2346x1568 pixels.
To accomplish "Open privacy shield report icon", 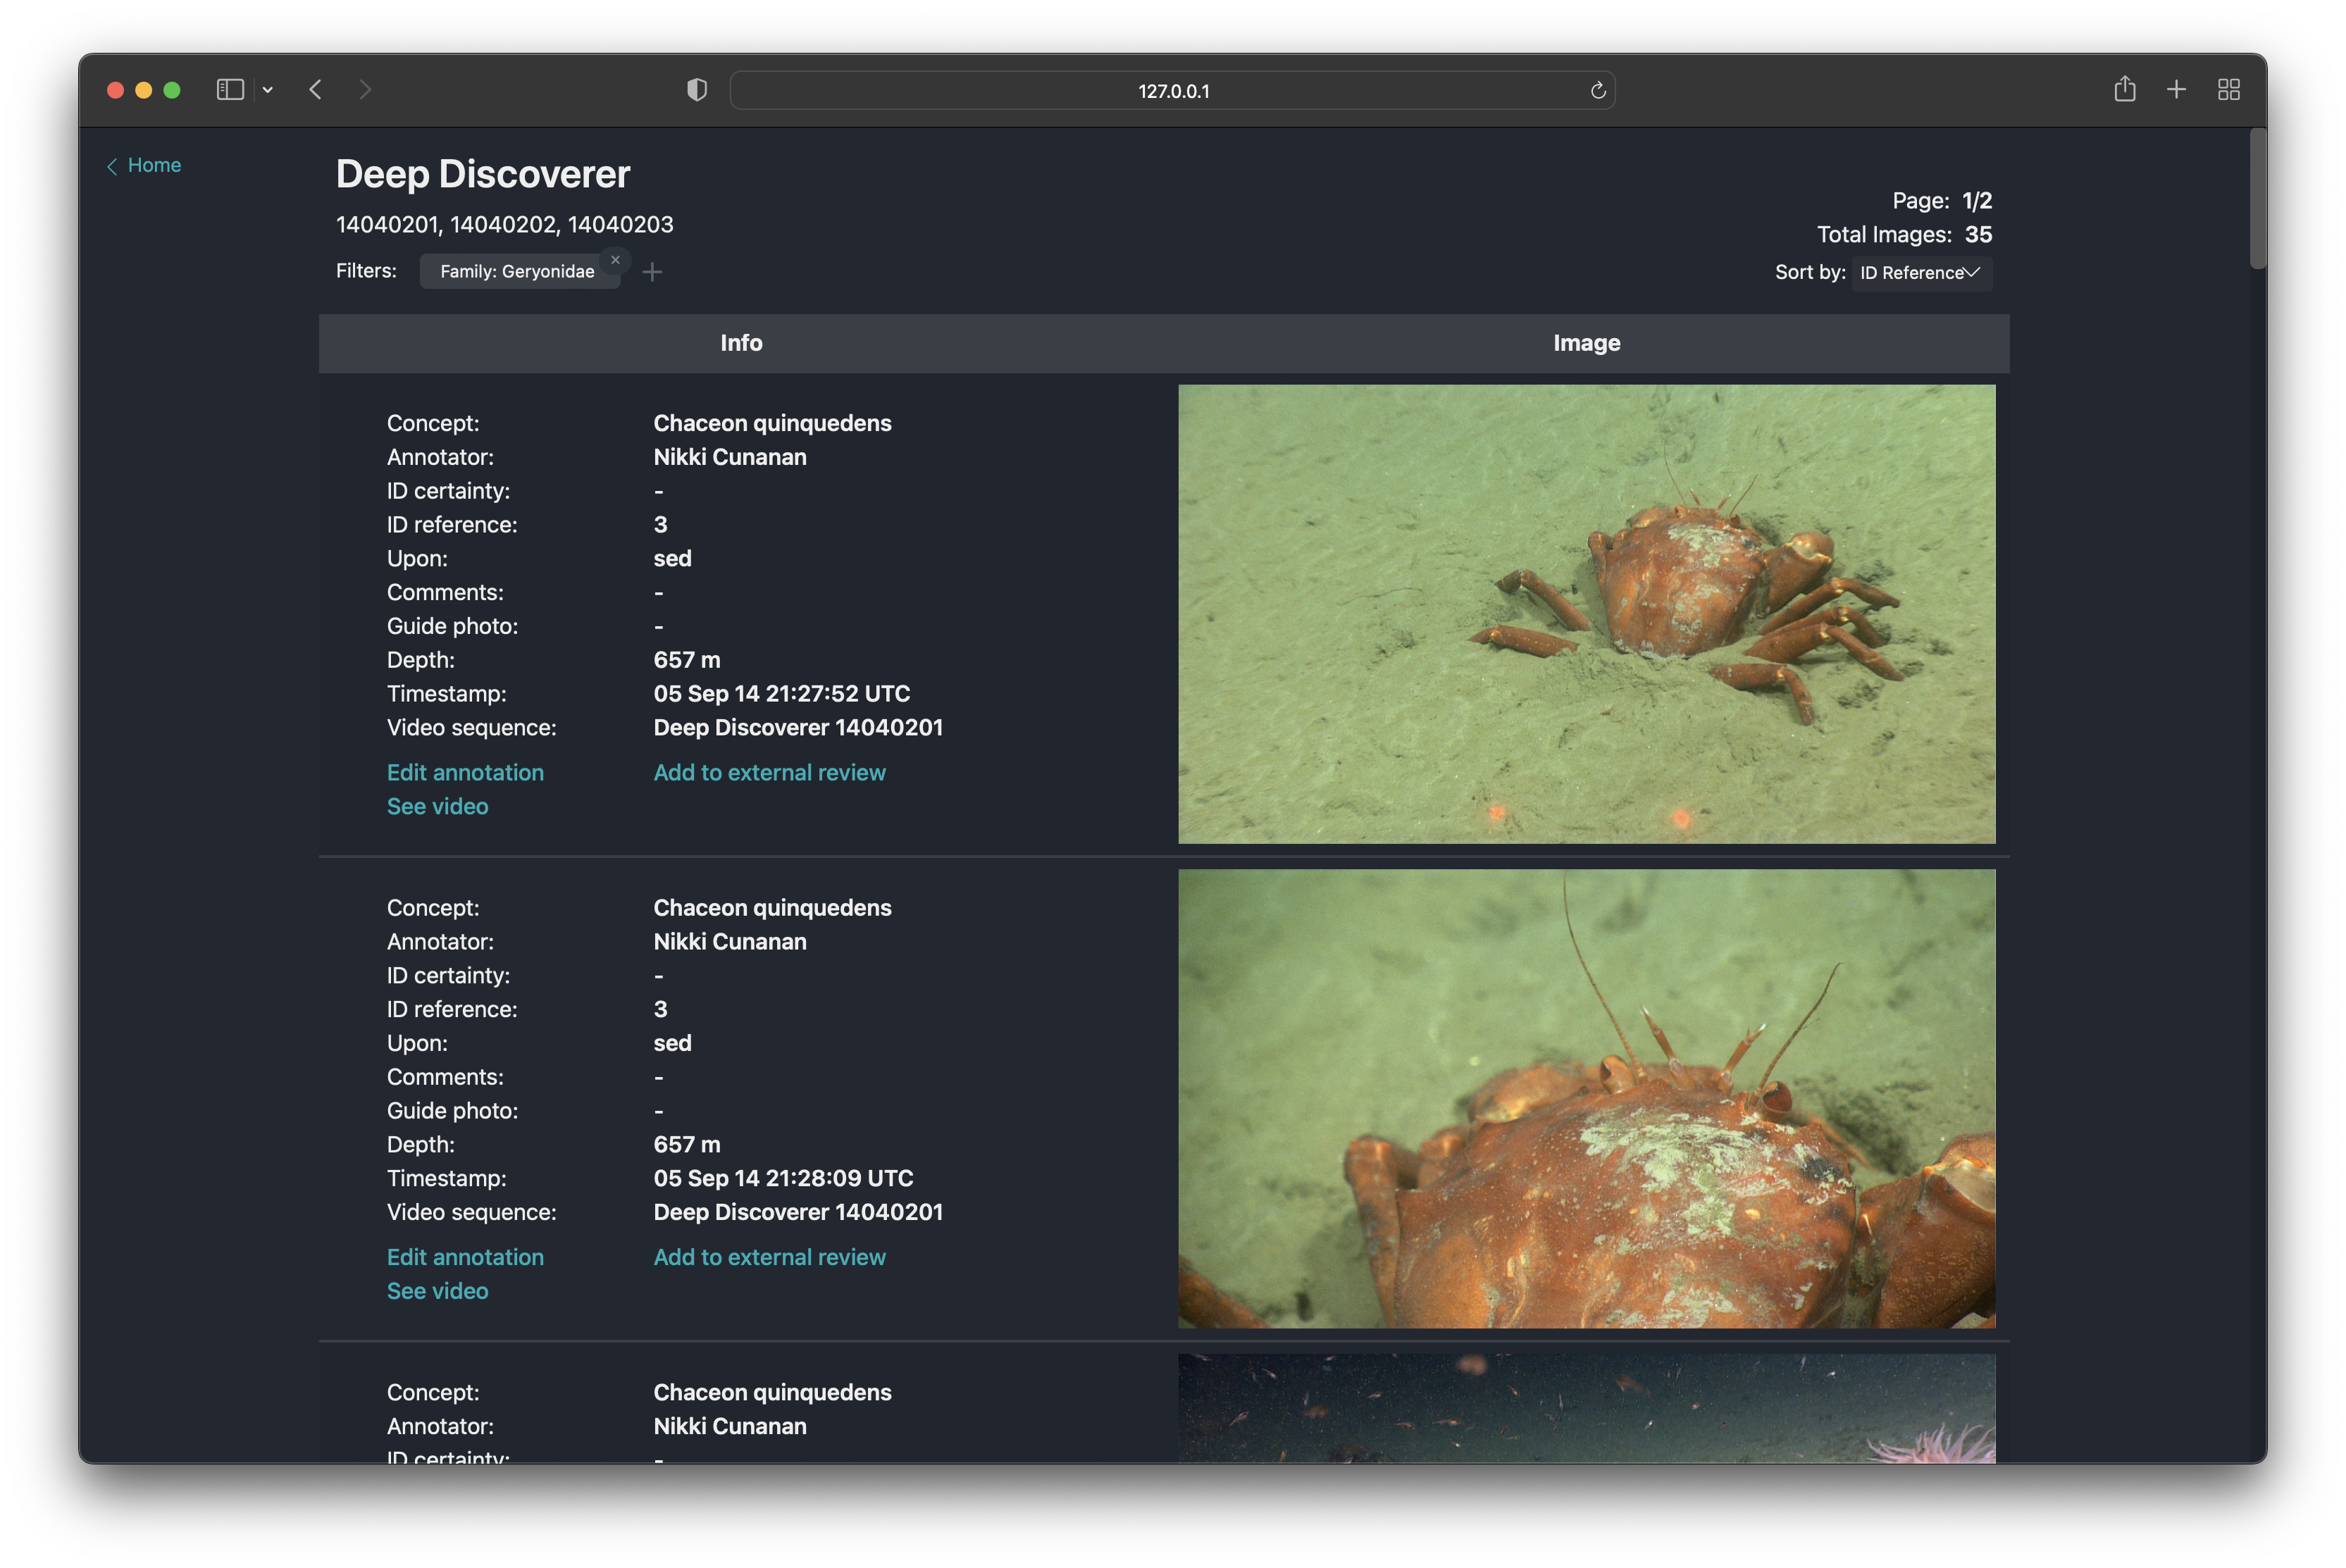I will [x=697, y=90].
